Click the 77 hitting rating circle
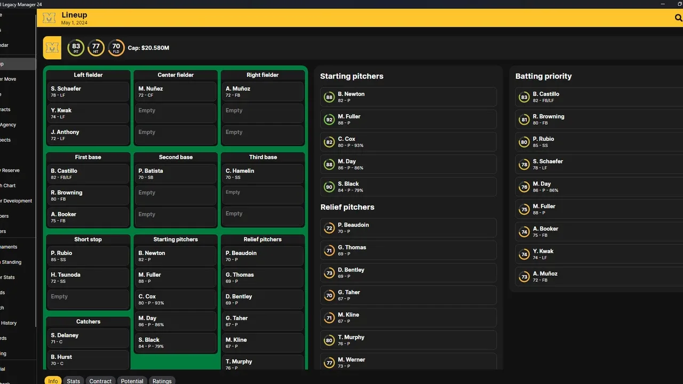This screenshot has height=384, width=683. pos(96,48)
